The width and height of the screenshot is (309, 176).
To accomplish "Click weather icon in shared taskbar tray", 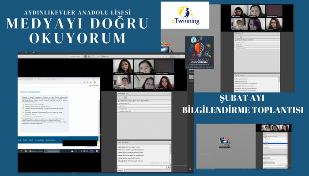I will tap(72, 151).
